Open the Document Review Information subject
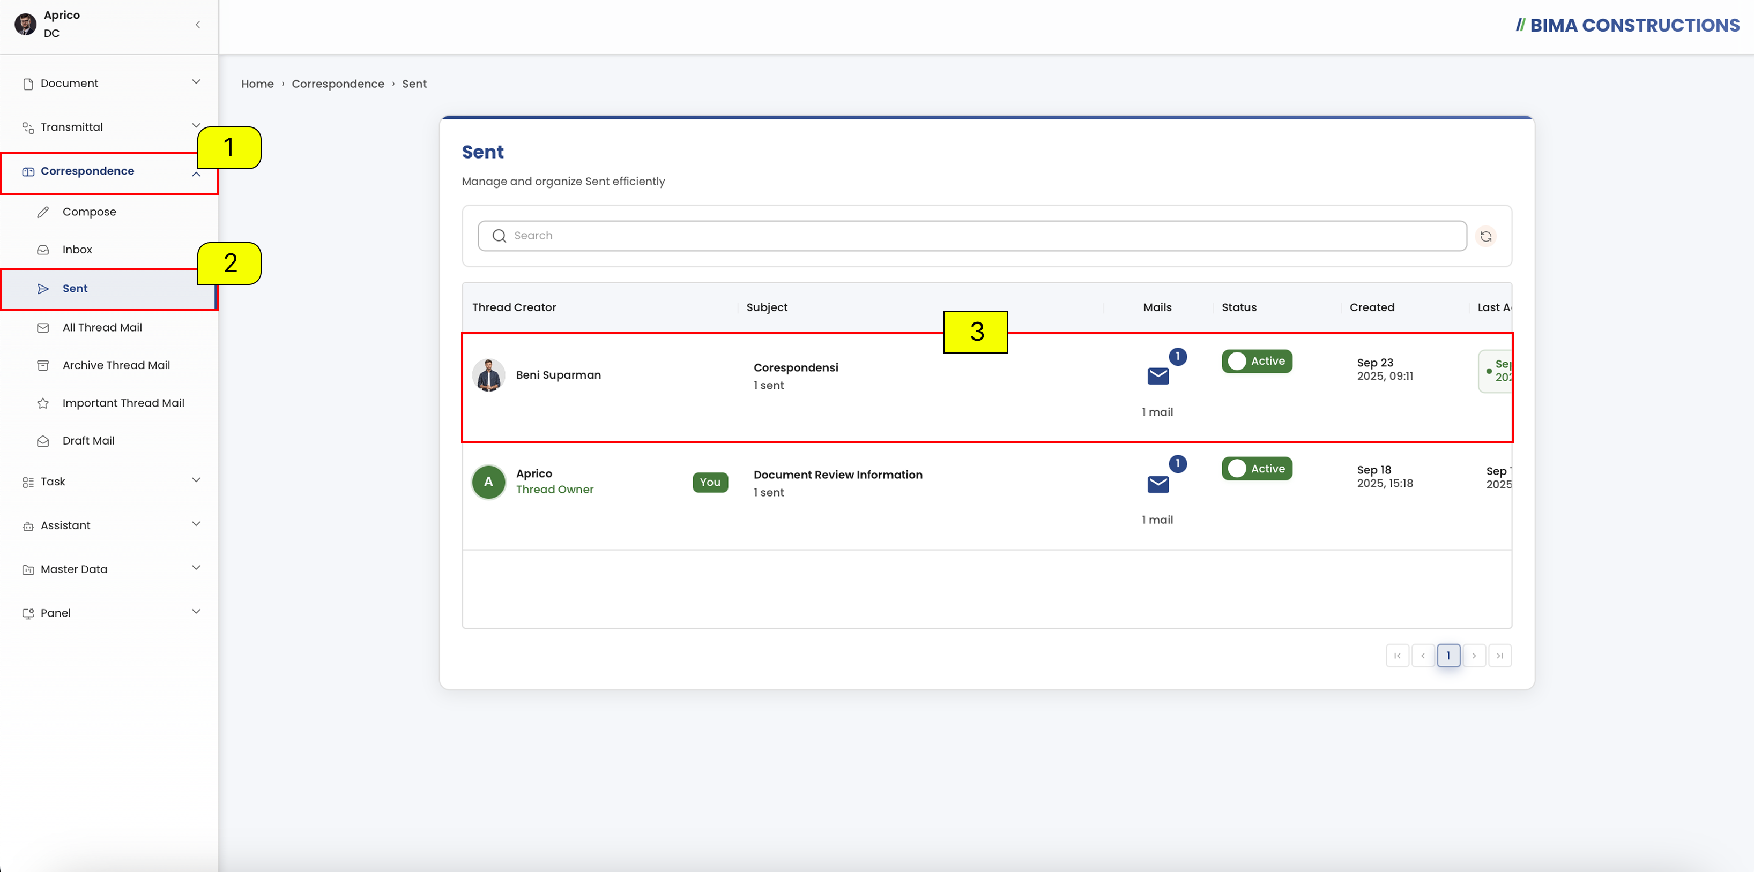Screen dimensions: 1754x872 pos(837,475)
